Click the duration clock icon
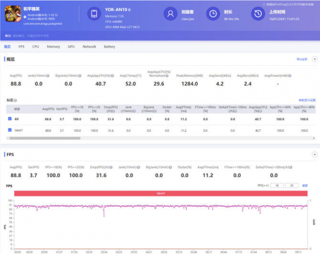The height and width of the screenshot is (254, 320). pos(213,13)
